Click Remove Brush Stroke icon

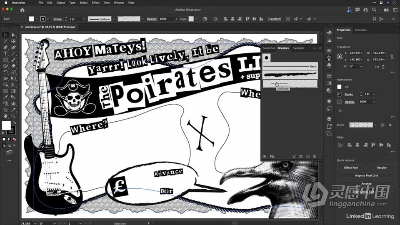point(294,156)
